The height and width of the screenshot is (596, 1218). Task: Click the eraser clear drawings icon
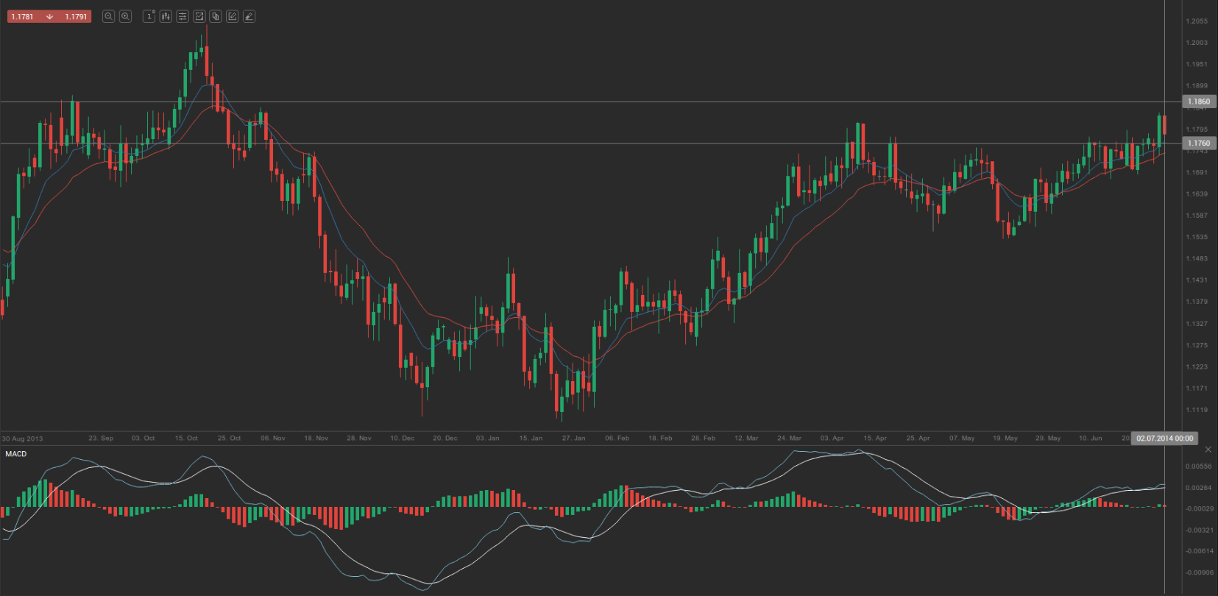249,16
